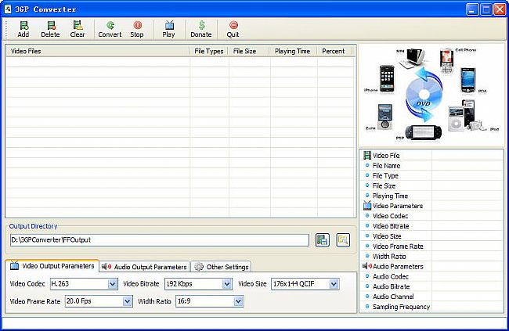Start conversion with the Convert icon
Image resolution: width=509 pixels, height=331 pixels.
pyautogui.click(x=110, y=29)
